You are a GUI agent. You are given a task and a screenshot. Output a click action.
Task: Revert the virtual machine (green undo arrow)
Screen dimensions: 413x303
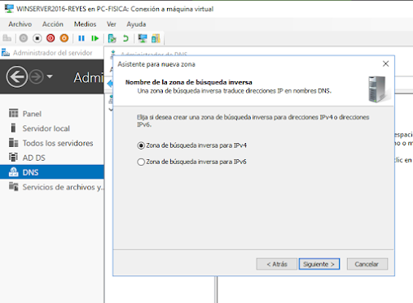125,38
